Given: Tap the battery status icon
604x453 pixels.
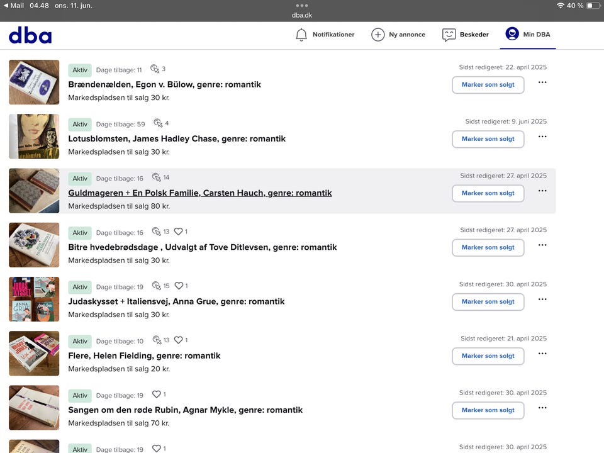Looking at the screenshot, I should (x=593, y=6).
